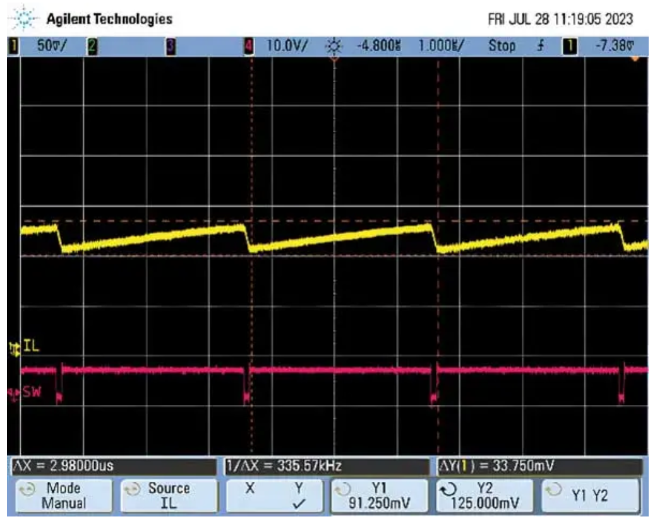Image resolution: width=655 pixels, height=519 pixels.
Task: Select the channel 2 indicator badge
Action: coord(92,45)
